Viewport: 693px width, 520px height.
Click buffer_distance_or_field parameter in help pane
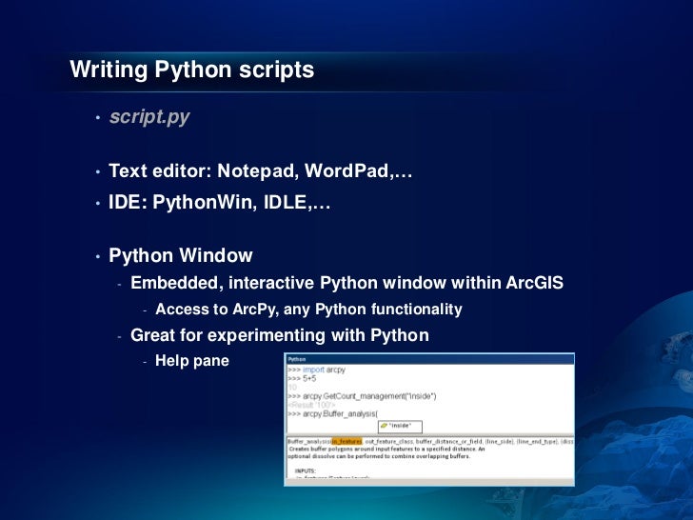click(449, 441)
